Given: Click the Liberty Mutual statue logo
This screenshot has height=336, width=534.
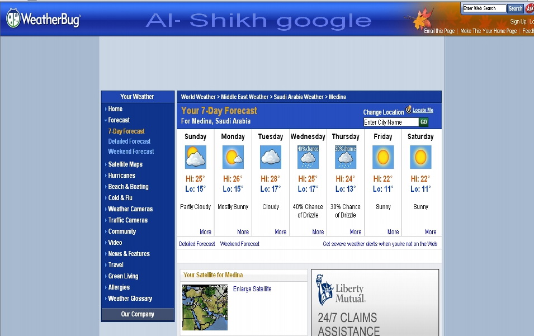Looking at the screenshot, I should (x=324, y=290).
